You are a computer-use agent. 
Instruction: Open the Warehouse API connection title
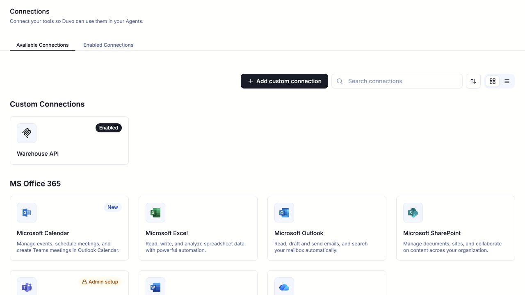38,154
